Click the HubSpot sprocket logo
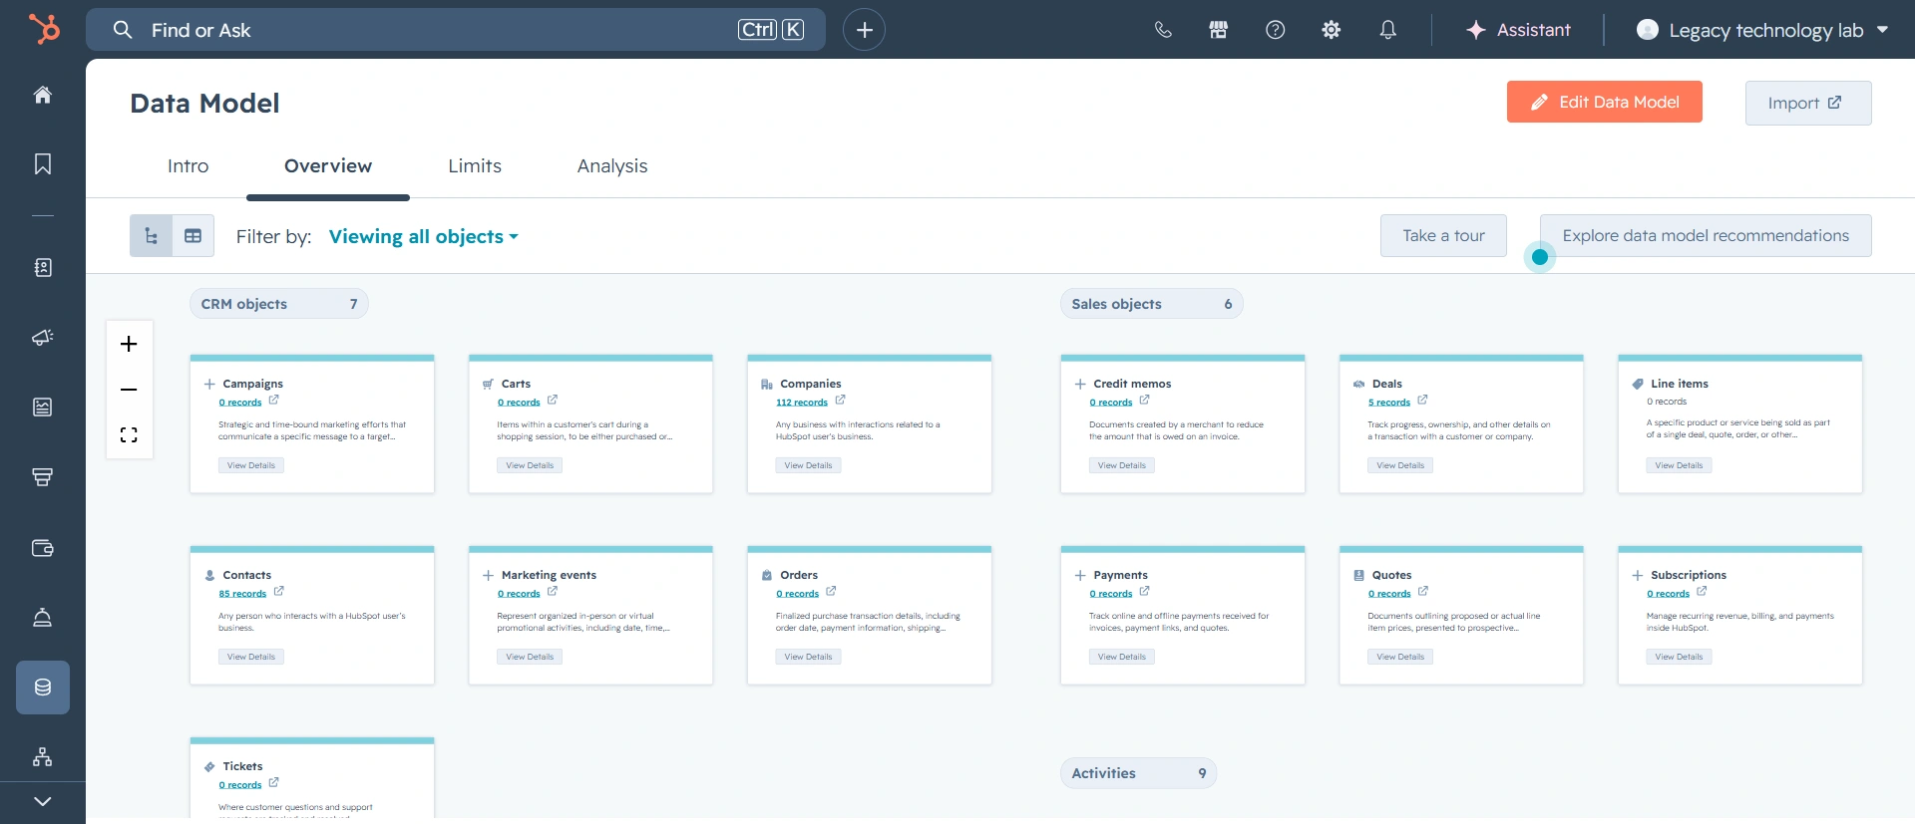1915x824 pixels. (x=43, y=29)
